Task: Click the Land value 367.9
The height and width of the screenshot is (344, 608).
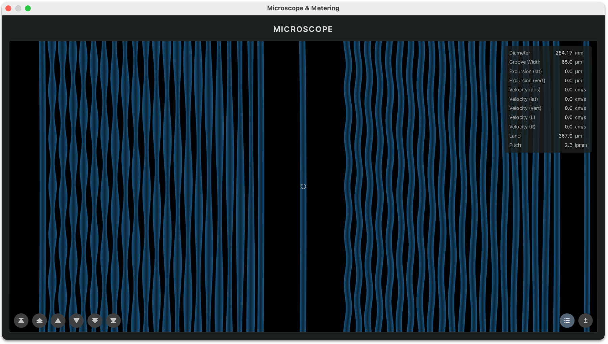Action: pyautogui.click(x=565, y=136)
